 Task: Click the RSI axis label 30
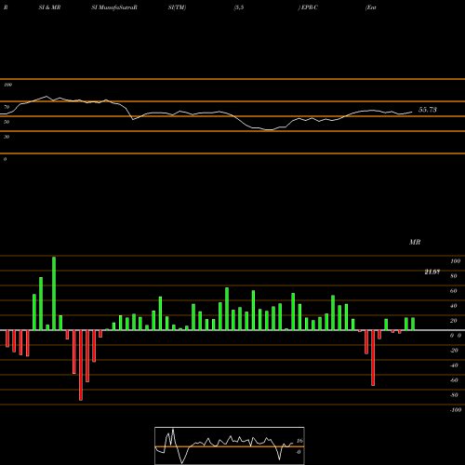[x=7, y=137]
